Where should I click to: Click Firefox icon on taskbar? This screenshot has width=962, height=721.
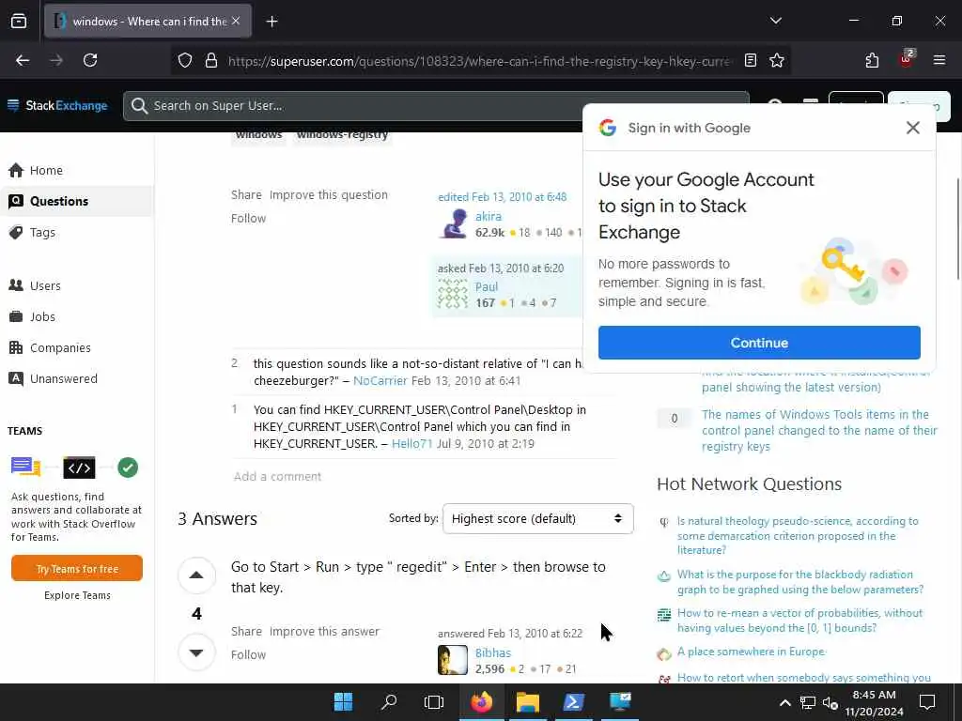(x=481, y=702)
